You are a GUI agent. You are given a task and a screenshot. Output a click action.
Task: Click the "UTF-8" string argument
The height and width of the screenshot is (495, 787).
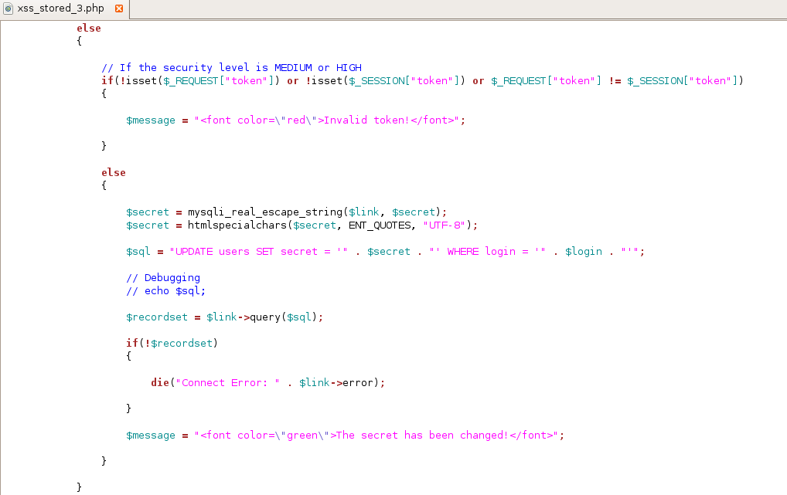click(x=445, y=225)
